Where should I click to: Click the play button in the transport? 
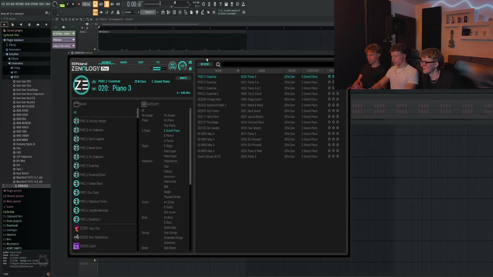(68, 4)
